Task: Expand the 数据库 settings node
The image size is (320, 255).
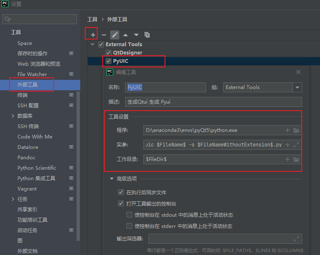Action: click(13, 116)
